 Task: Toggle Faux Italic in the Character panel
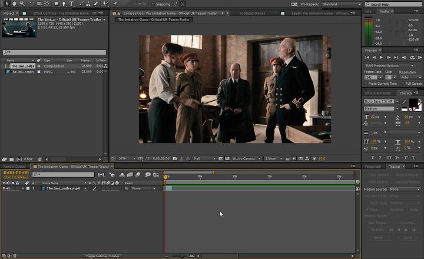tap(380, 158)
